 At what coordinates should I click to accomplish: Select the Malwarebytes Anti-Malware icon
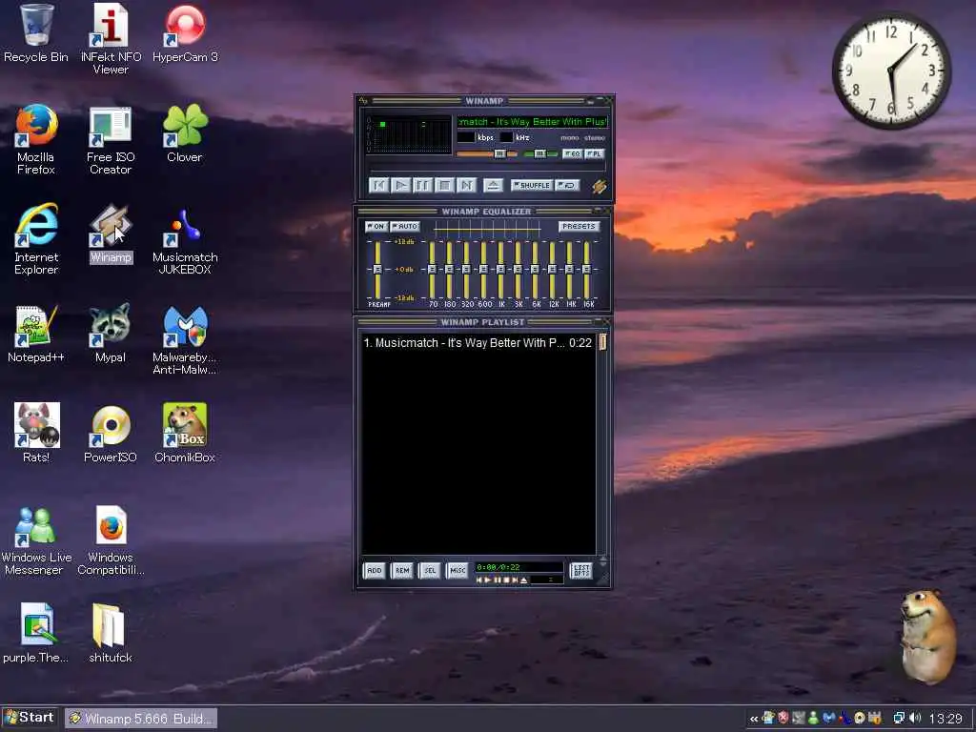coord(184,340)
